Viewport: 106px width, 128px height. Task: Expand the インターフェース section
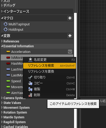(x=2, y=11)
